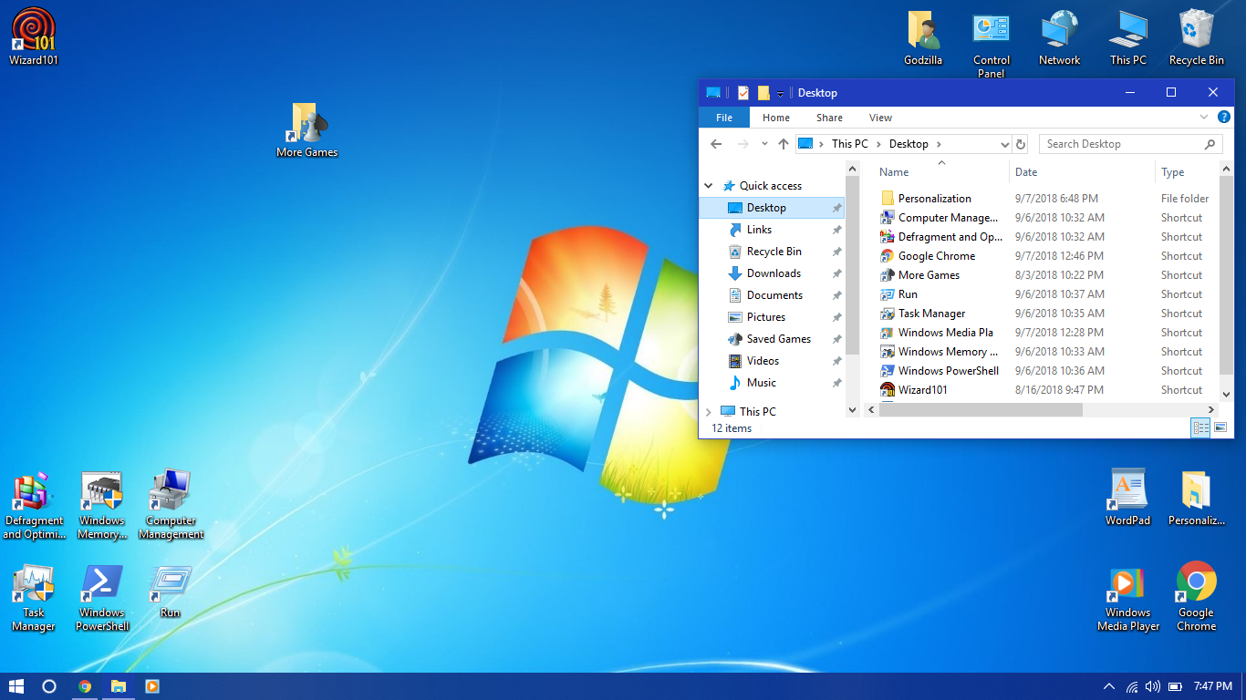Select Windows Memory Diagnostic desktop shortcut
The height and width of the screenshot is (700, 1246).
click(x=102, y=506)
